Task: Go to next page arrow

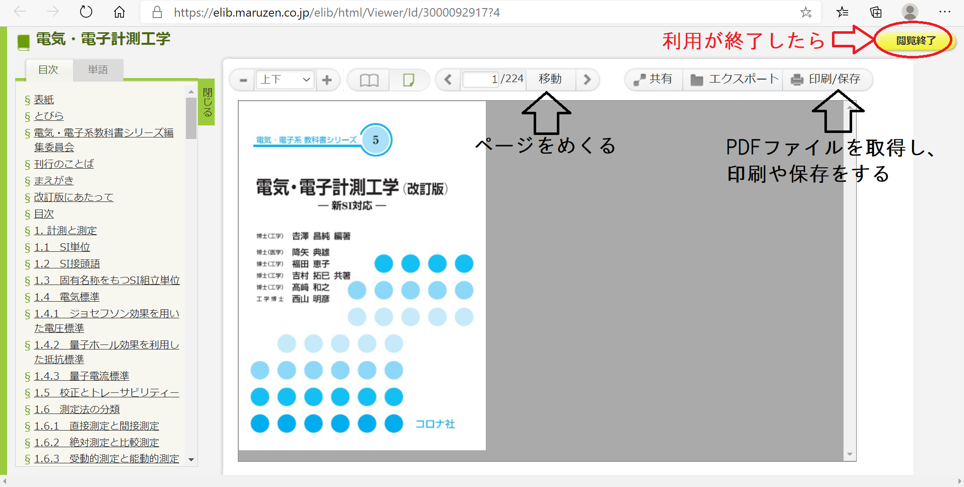Action: (587, 80)
